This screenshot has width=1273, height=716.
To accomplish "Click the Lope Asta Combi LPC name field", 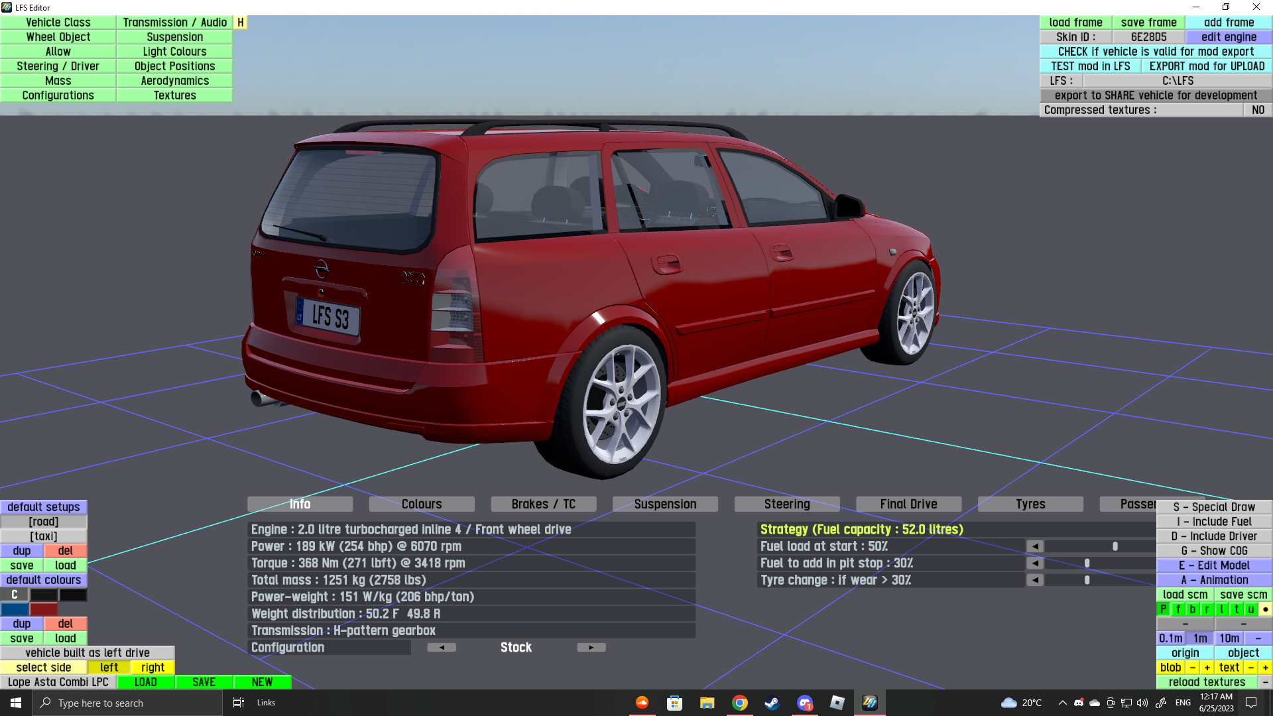I will [58, 682].
